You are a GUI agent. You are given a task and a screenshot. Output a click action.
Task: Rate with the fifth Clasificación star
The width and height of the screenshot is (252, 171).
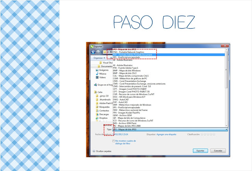pos(214,135)
